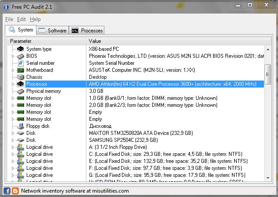Click the 'A: (3 1/2 Inch Floppy Drive)' value

click(118, 147)
